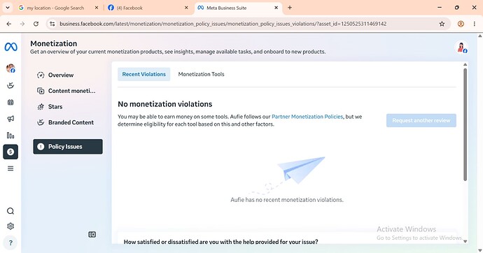This screenshot has width=483, height=253.
Task: Click the Meta logo icon in sidebar
Action: [10, 47]
